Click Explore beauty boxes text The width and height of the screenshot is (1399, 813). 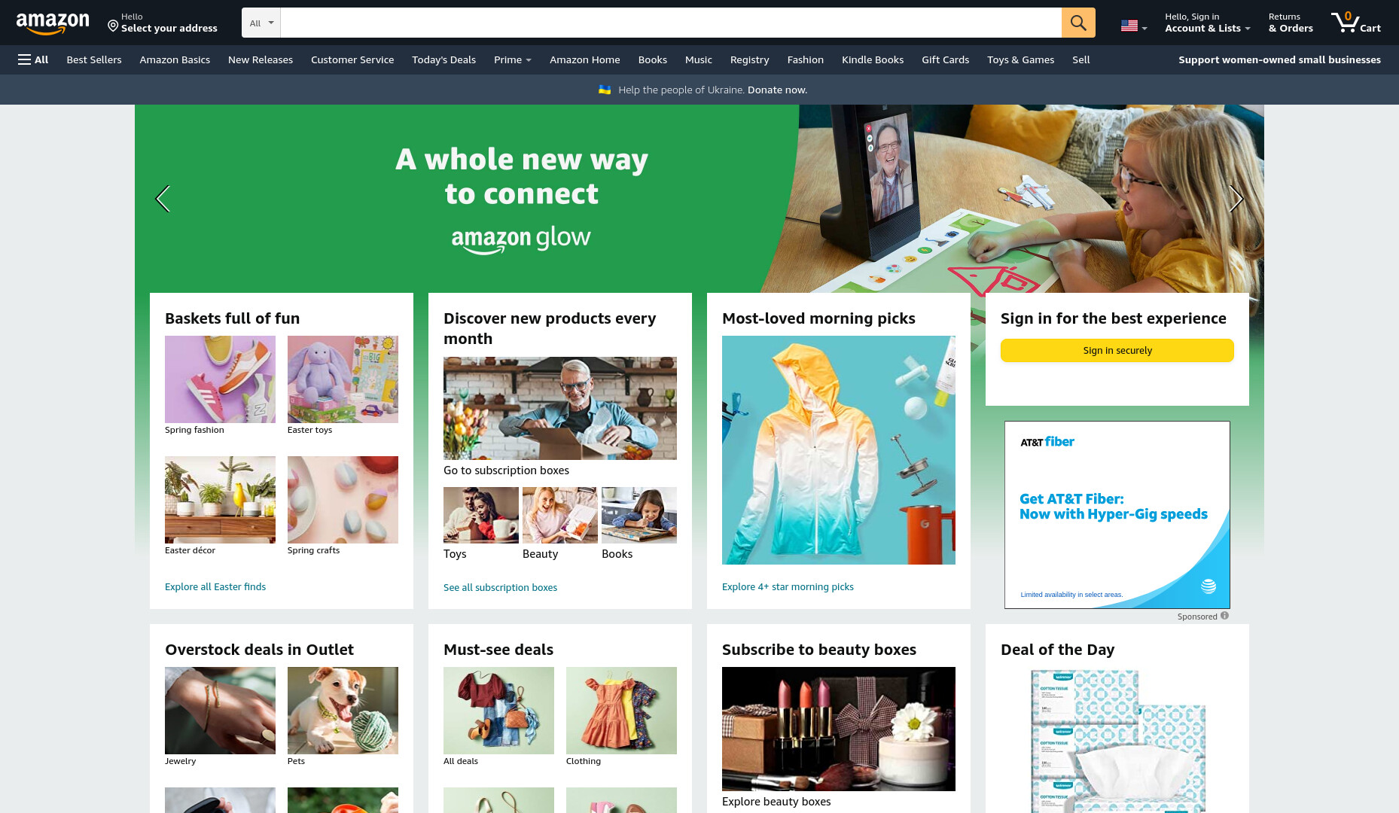776,801
